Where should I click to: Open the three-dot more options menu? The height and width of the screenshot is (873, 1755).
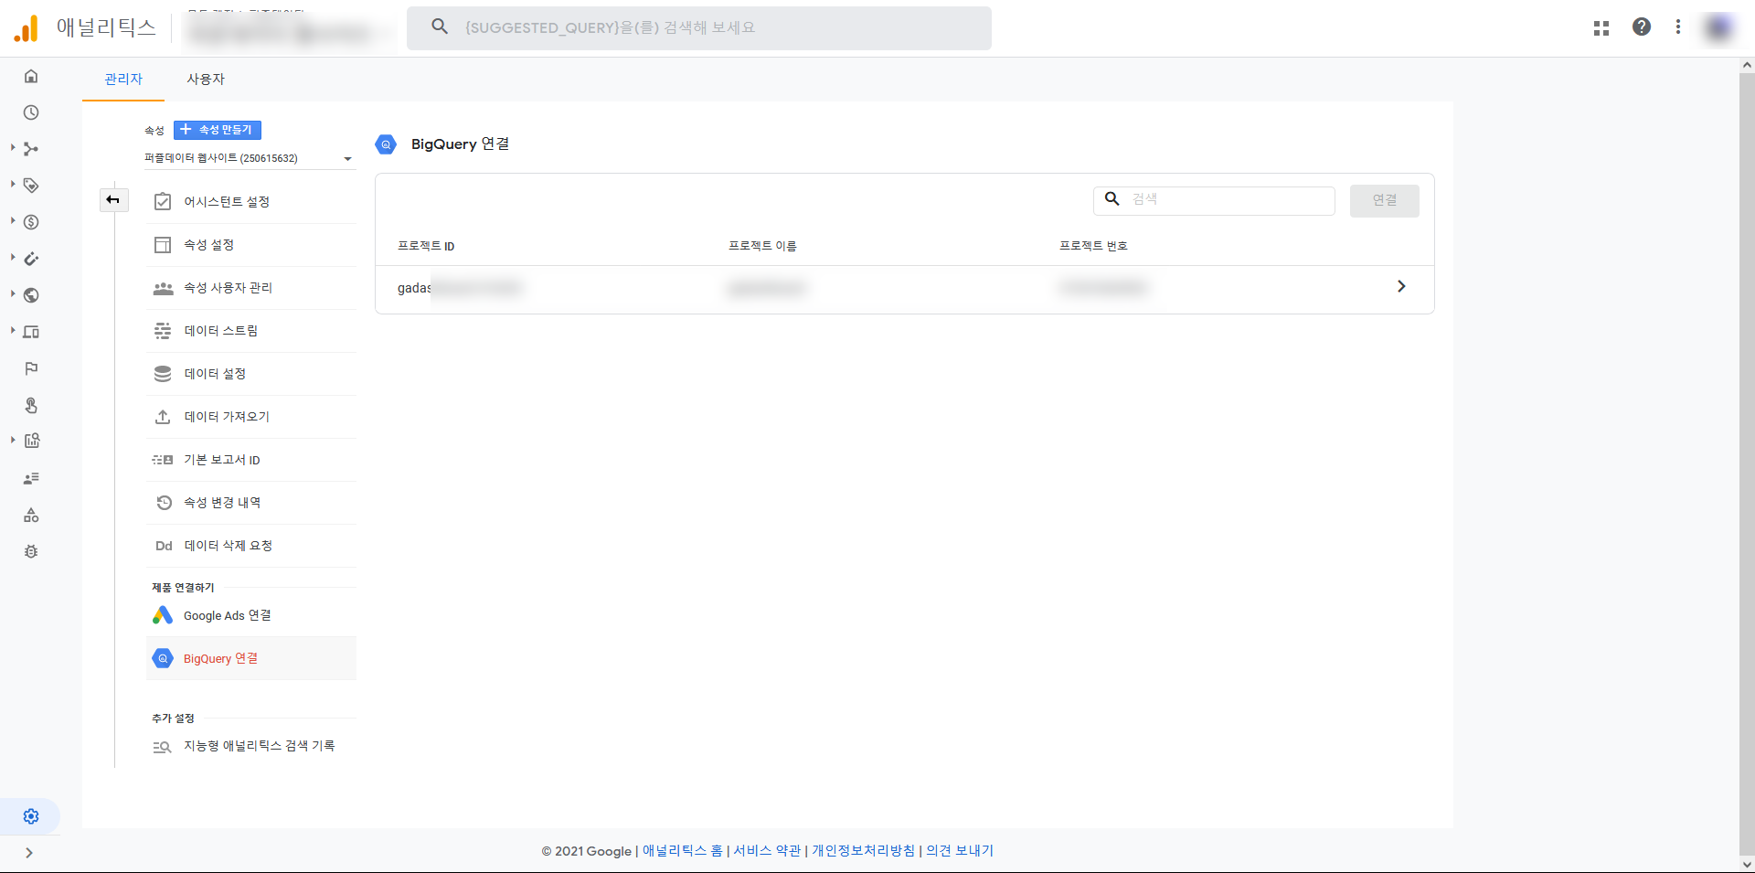pyautogui.click(x=1678, y=27)
